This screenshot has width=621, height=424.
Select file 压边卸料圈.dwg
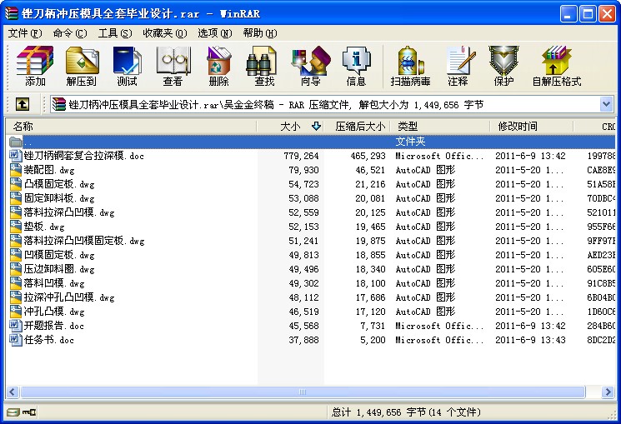(x=59, y=269)
